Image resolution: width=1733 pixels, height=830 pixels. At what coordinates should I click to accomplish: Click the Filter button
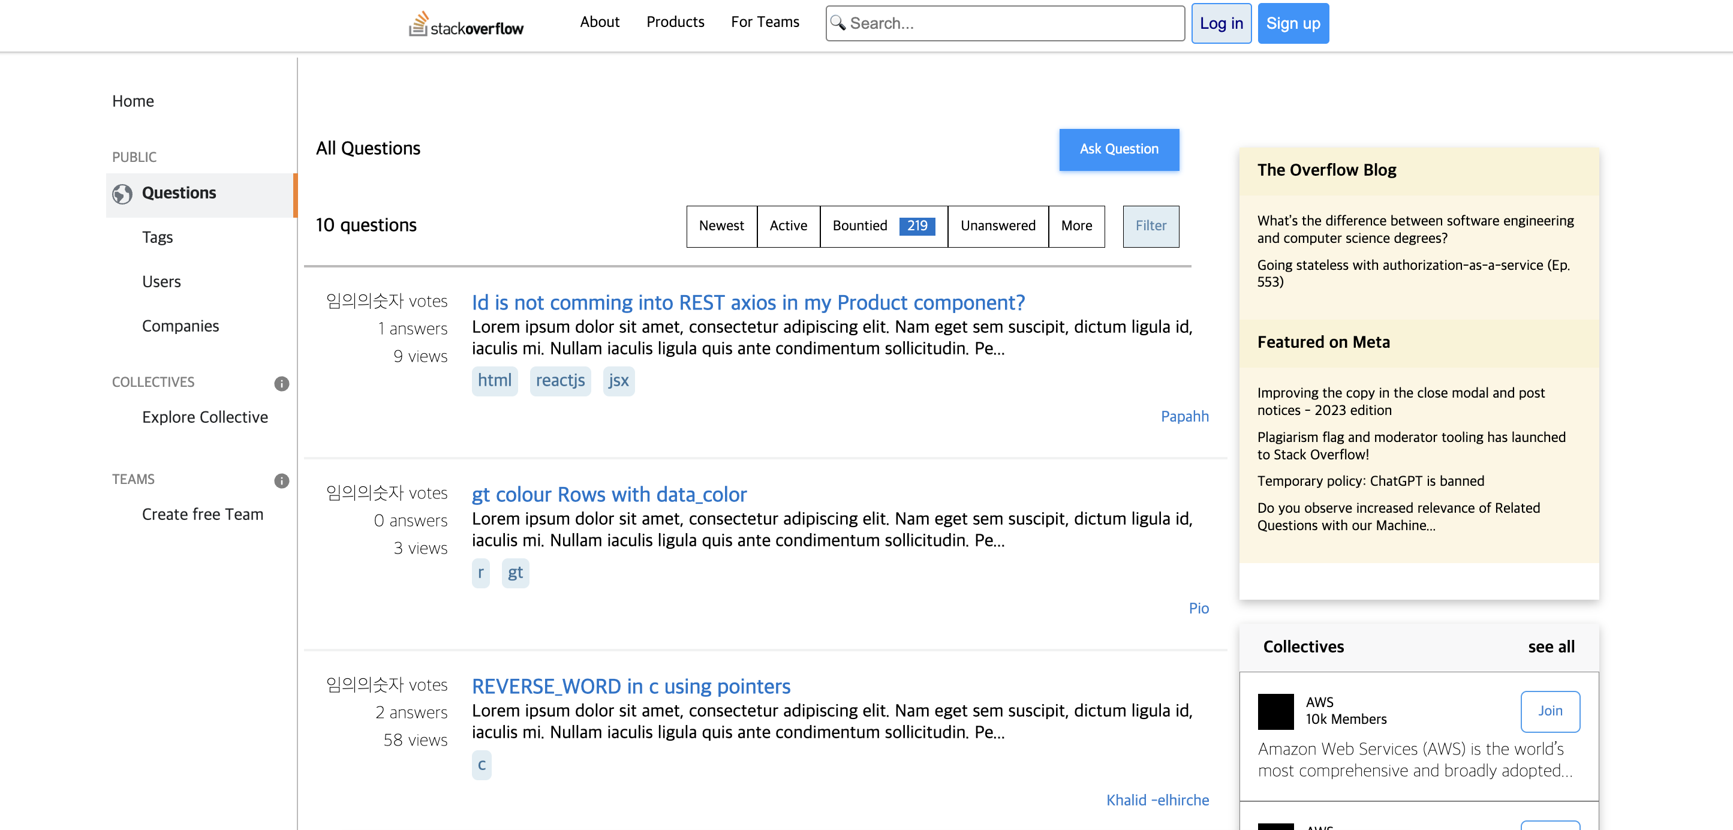coord(1150,226)
